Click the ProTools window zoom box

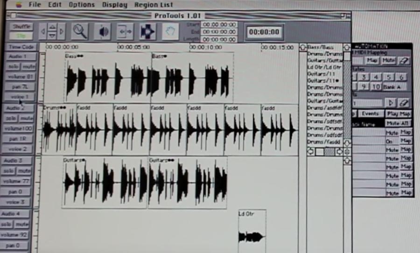[x=343, y=16]
